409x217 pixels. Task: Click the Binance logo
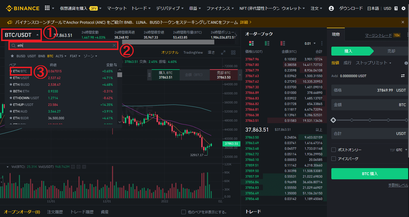tap(23, 8)
